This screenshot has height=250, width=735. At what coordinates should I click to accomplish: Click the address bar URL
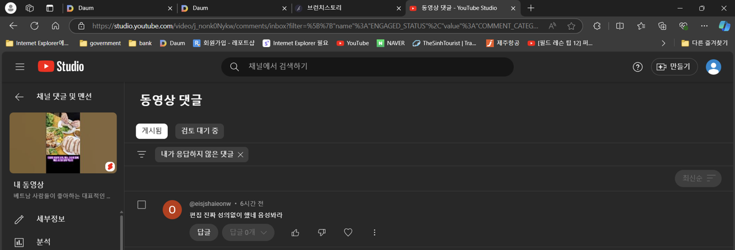(315, 26)
